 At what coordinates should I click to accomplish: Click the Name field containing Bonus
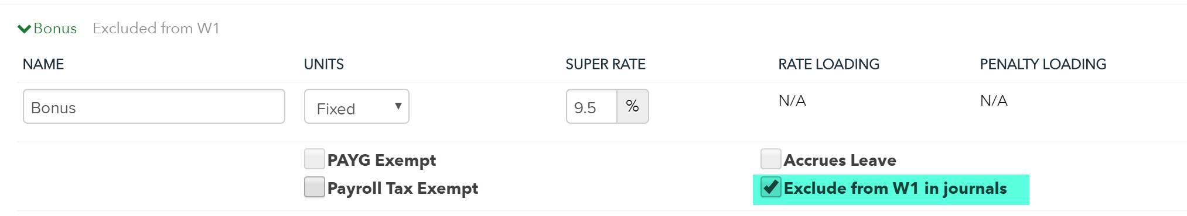(154, 106)
